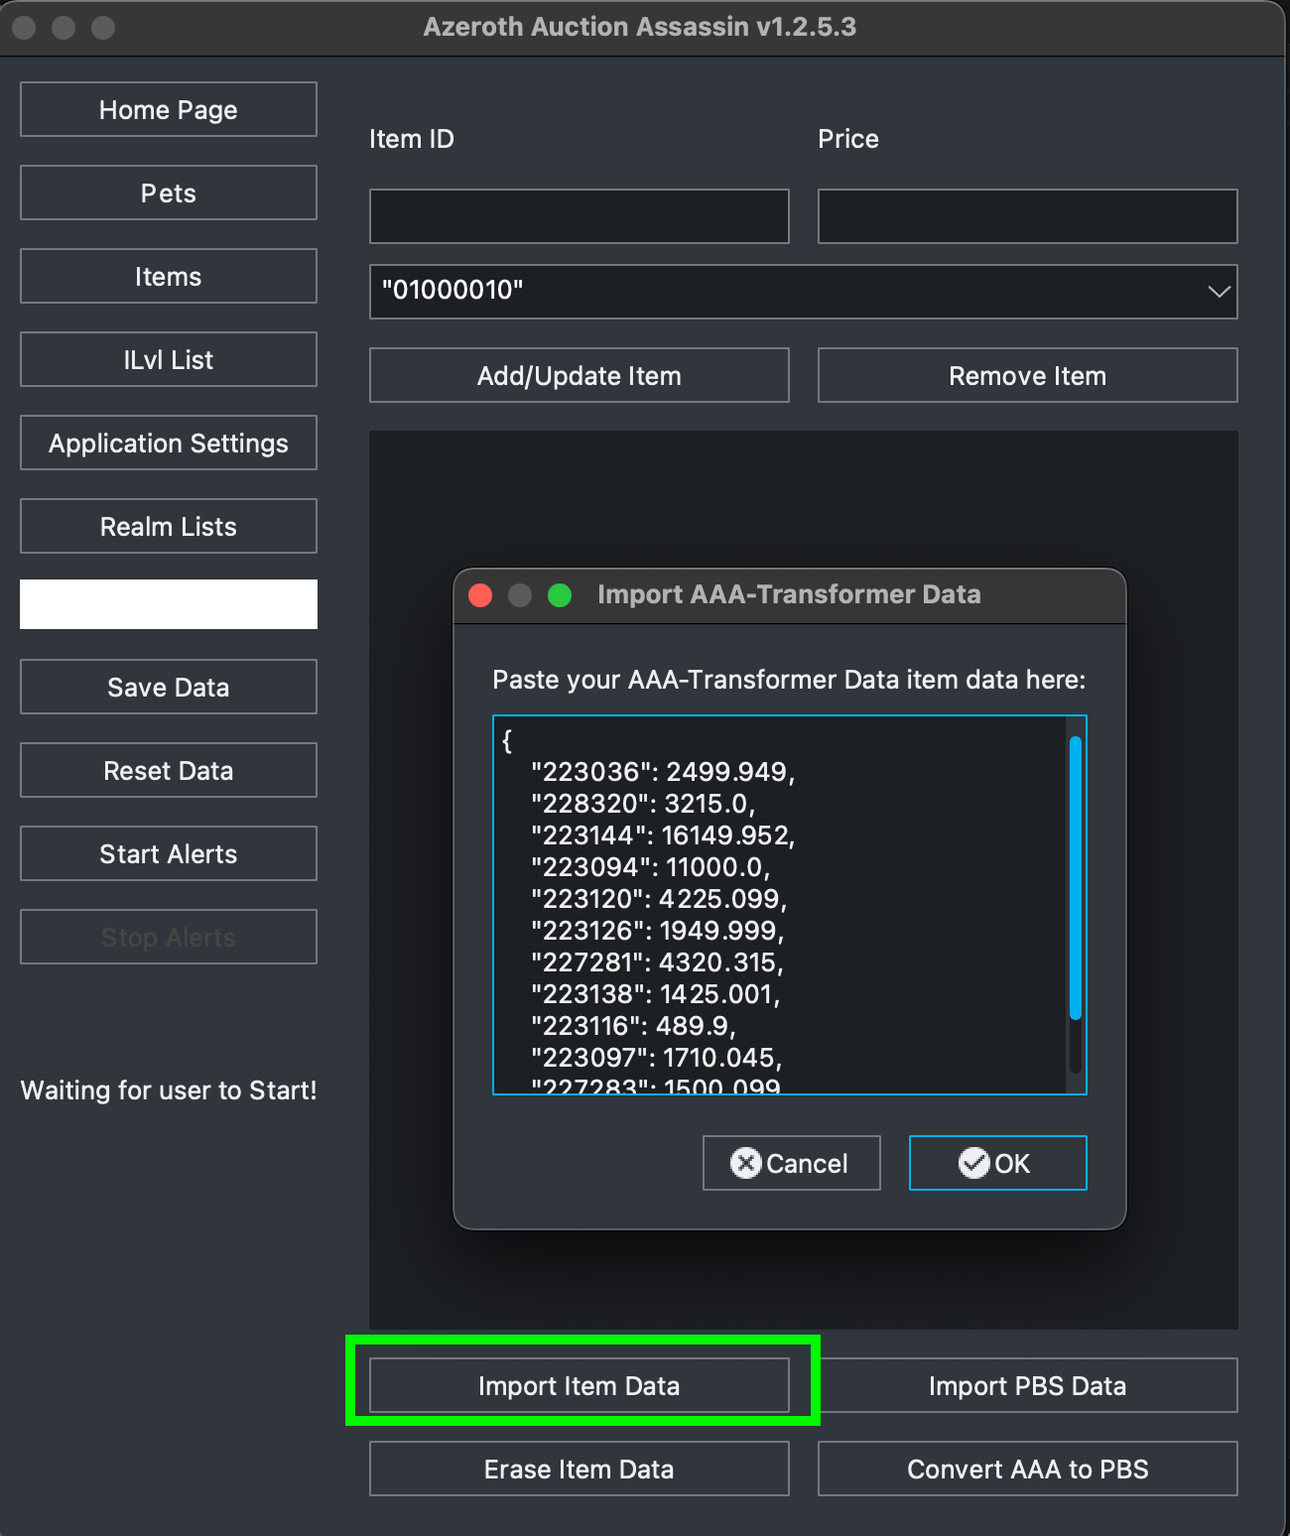Start Alerts in the sidebar
The width and height of the screenshot is (1290, 1536).
coord(169,853)
